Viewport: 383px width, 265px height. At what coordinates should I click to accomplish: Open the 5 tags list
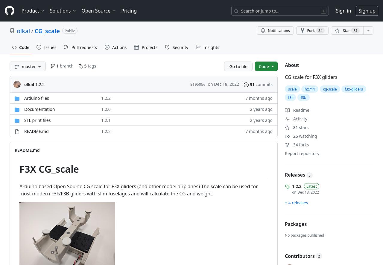[87, 66]
